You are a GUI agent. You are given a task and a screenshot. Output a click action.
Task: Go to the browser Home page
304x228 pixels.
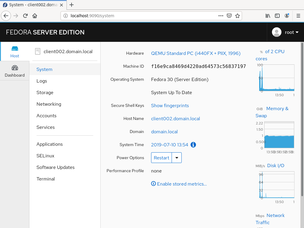[35, 16]
